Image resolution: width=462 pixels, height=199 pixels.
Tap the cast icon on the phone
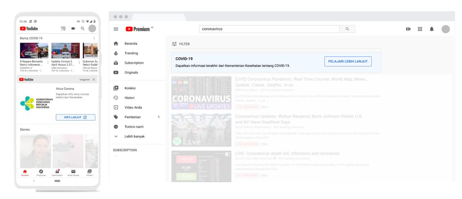tap(63, 29)
